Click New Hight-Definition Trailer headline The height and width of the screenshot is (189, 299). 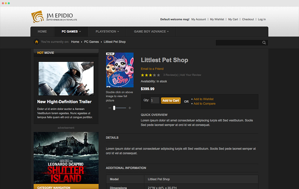[64, 102]
